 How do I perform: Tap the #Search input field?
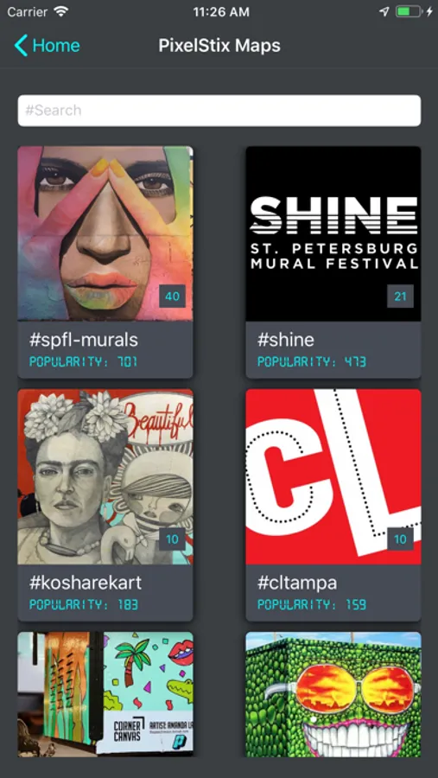219,110
